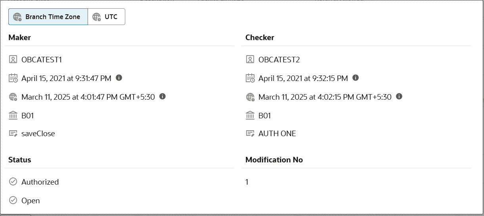The width and height of the screenshot is (484, 216).
Task: Open info icon beside Maker April 15 date
Action: click(119, 77)
